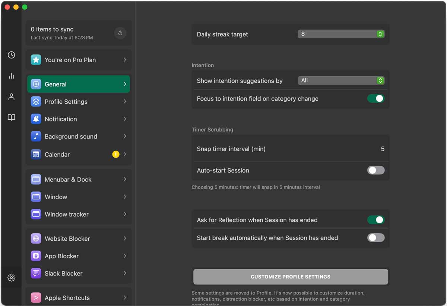Viewport: 447px width, 306px height.
Task: Open the Daily streak target stepper
Action: pyautogui.click(x=380, y=34)
